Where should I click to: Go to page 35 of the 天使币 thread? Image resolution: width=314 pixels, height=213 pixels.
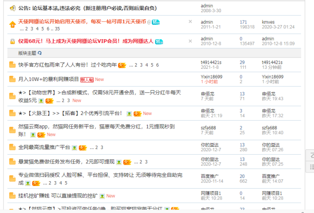point(57,29)
